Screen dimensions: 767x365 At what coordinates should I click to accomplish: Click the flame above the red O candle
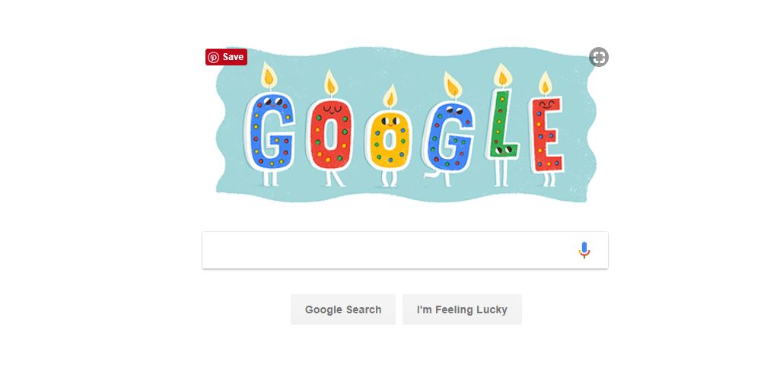tap(331, 84)
